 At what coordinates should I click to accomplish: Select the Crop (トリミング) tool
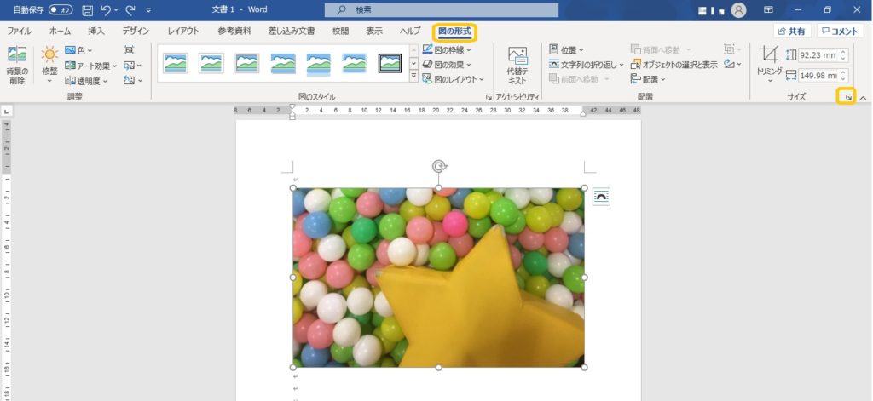769,60
